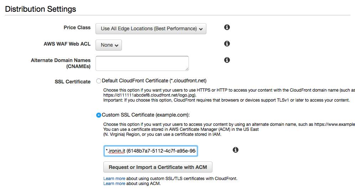The height and width of the screenshot is (195, 355).
Task: Click the info icon beside Alternate Domain Names
Action: click(227, 60)
